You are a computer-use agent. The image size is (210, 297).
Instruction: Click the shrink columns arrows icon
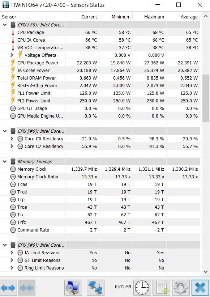tap(26, 288)
